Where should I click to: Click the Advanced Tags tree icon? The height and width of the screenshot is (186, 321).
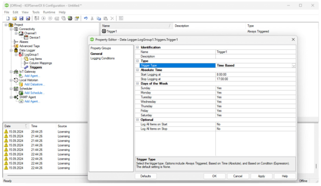pyautogui.click(x=16, y=46)
